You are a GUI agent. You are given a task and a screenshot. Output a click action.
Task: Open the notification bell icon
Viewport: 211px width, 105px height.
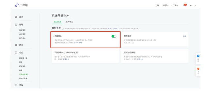tap(184, 5)
